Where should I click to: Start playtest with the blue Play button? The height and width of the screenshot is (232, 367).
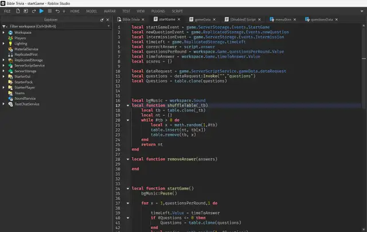[x=41, y=11]
